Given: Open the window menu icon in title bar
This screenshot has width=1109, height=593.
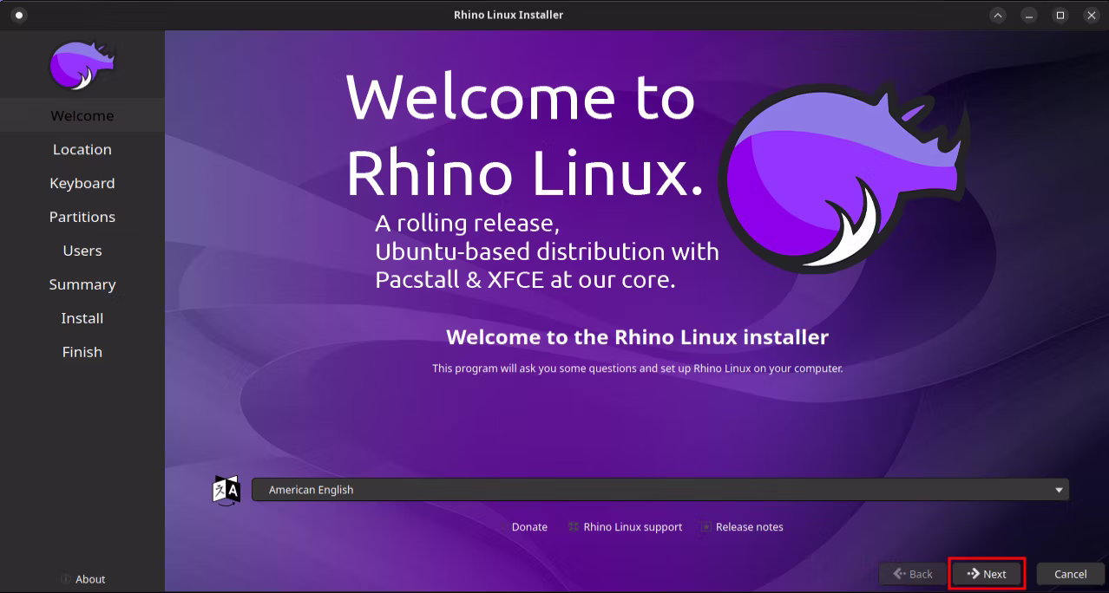Looking at the screenshot, I should pyautogui.click(x=19, y=15).
